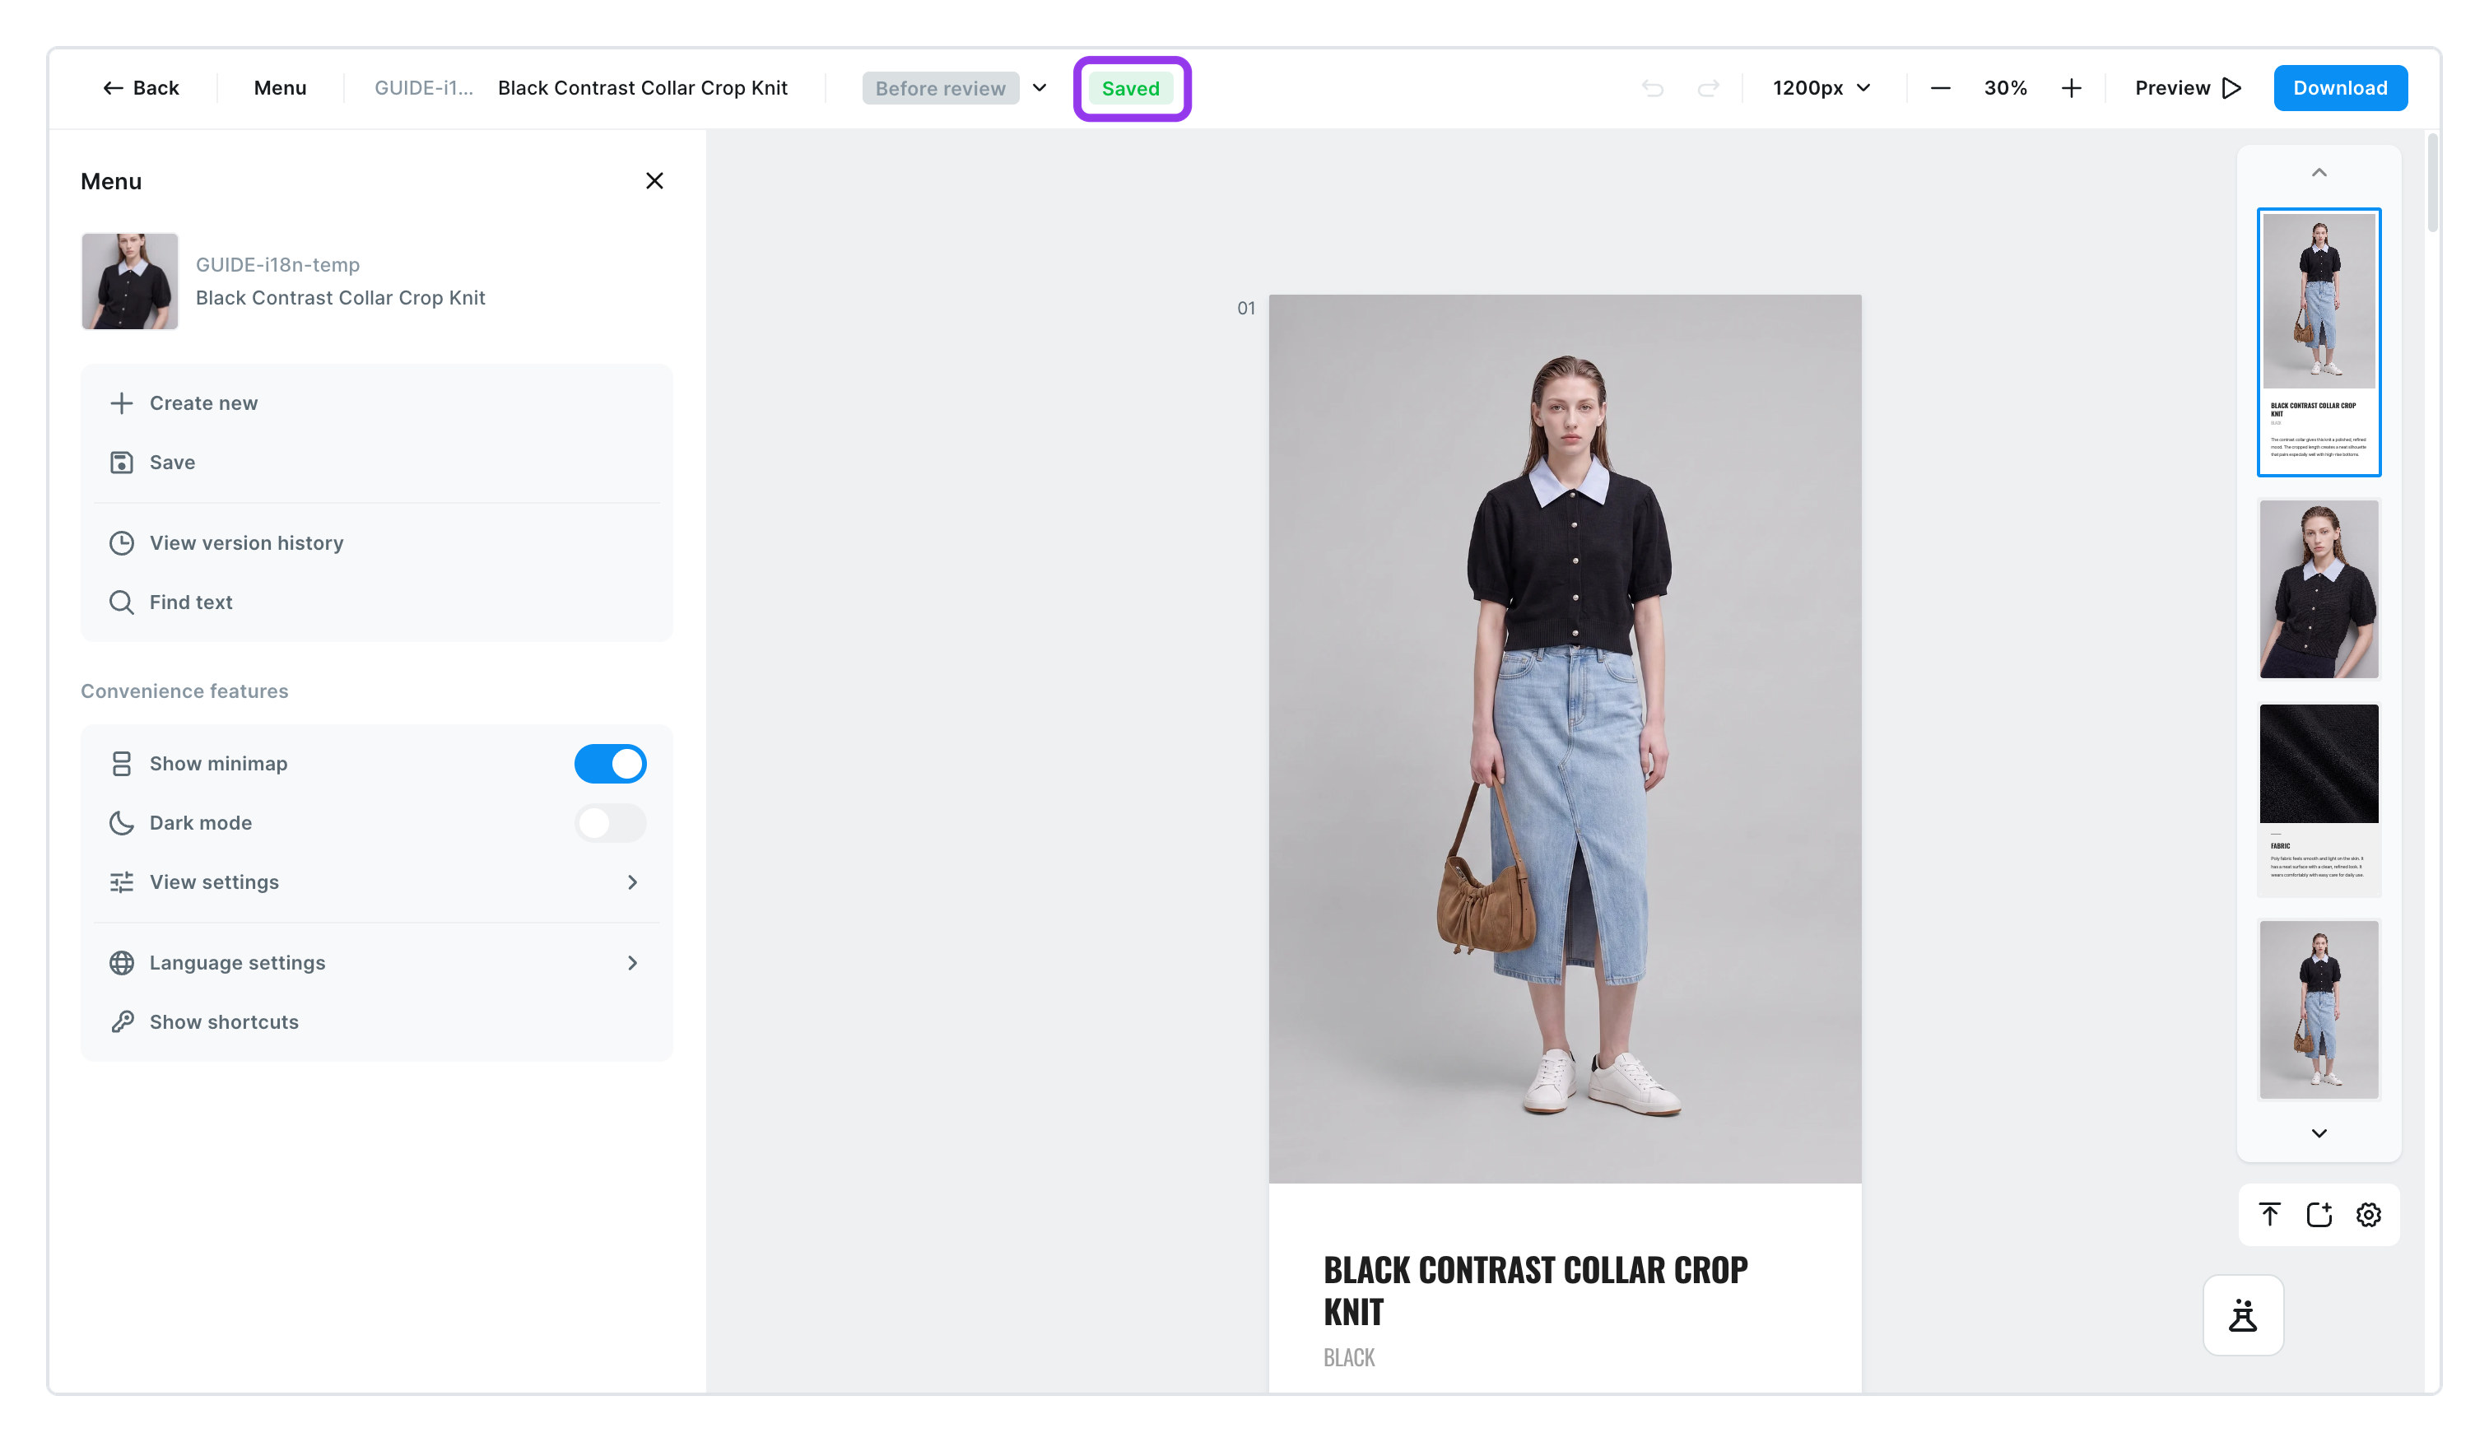Zoom out with the minus icon
2489x1442 pixels.
1940,88
